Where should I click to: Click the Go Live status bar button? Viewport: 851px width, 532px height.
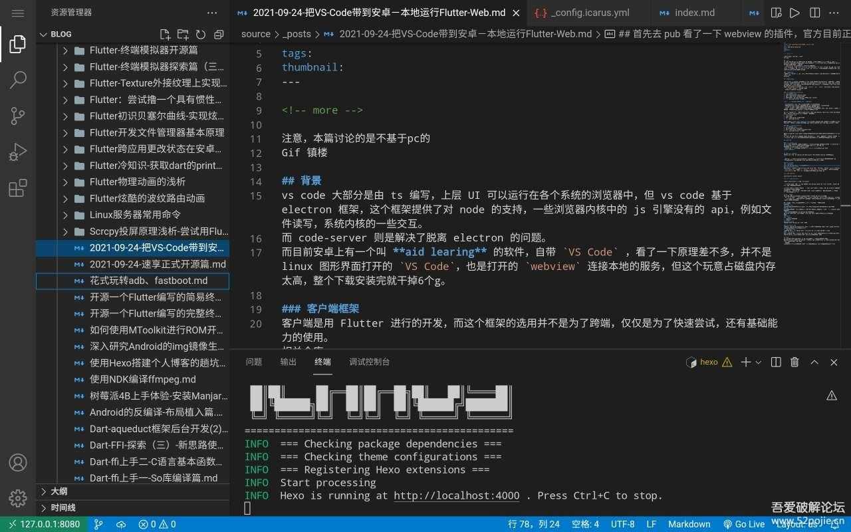click(744, 524)
